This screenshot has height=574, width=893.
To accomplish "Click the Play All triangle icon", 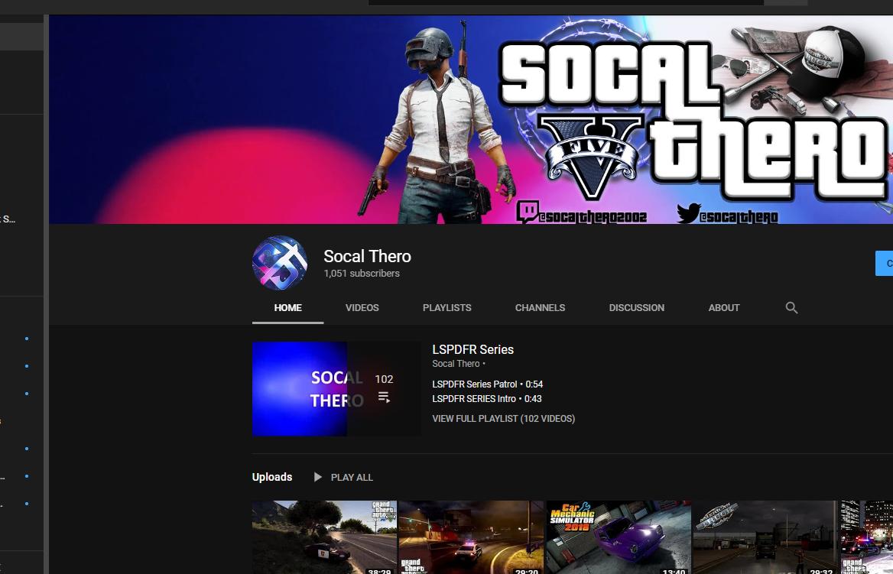I will pyautogui.click(x=318, y=477).
